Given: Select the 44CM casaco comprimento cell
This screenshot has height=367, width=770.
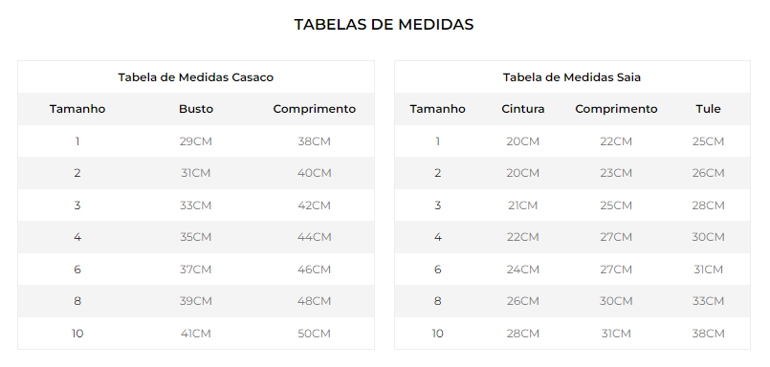Looking at the screenshot, I should (315, 237).
